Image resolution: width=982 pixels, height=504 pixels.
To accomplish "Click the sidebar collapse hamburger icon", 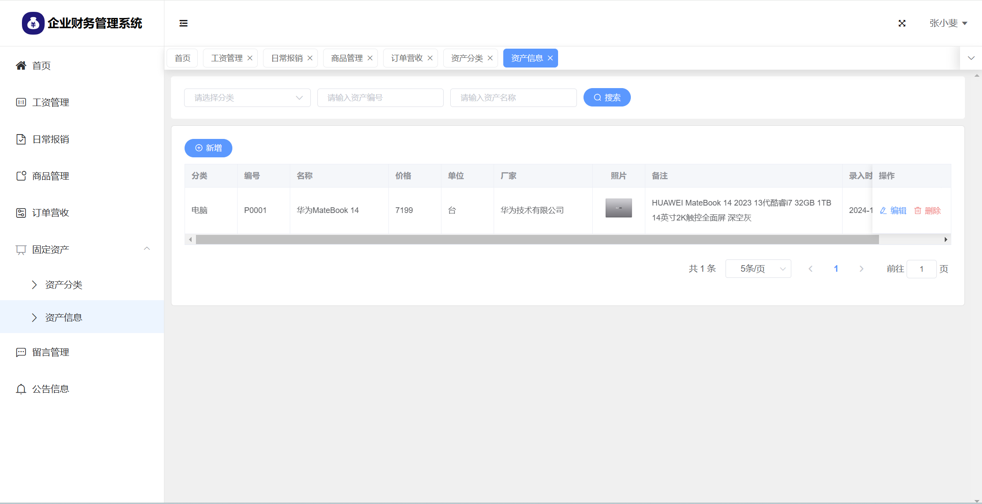I will click(183, 23).
